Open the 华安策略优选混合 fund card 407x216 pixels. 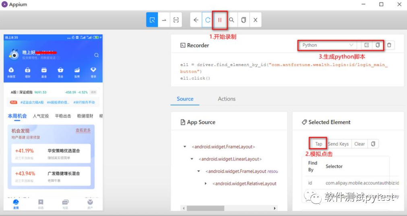pyautogui.click(x=51, y=154)
